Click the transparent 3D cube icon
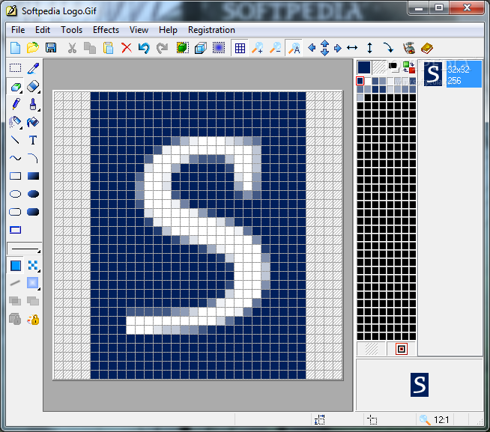This screenshot has height=432, width=490. click(201, 48)
